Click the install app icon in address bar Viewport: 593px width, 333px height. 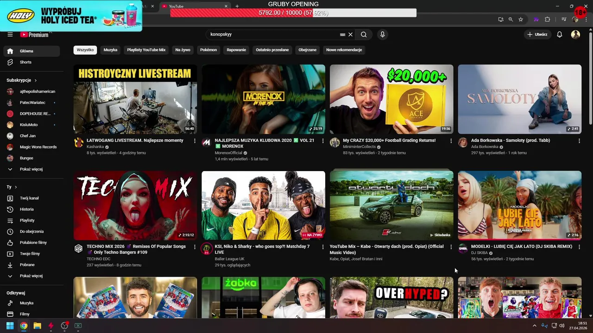click(x=501, y=19)
